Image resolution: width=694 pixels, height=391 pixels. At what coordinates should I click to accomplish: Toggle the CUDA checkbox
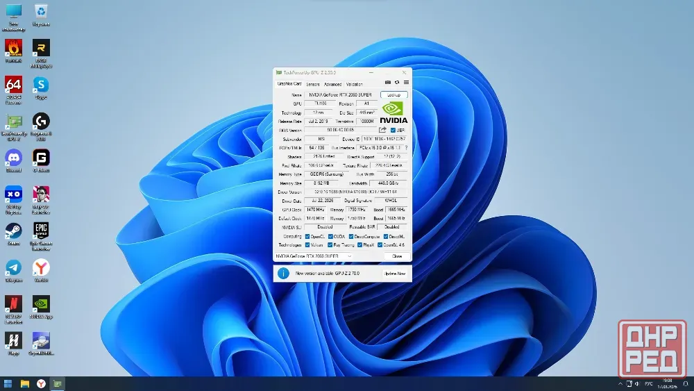(x=330, y=236)
